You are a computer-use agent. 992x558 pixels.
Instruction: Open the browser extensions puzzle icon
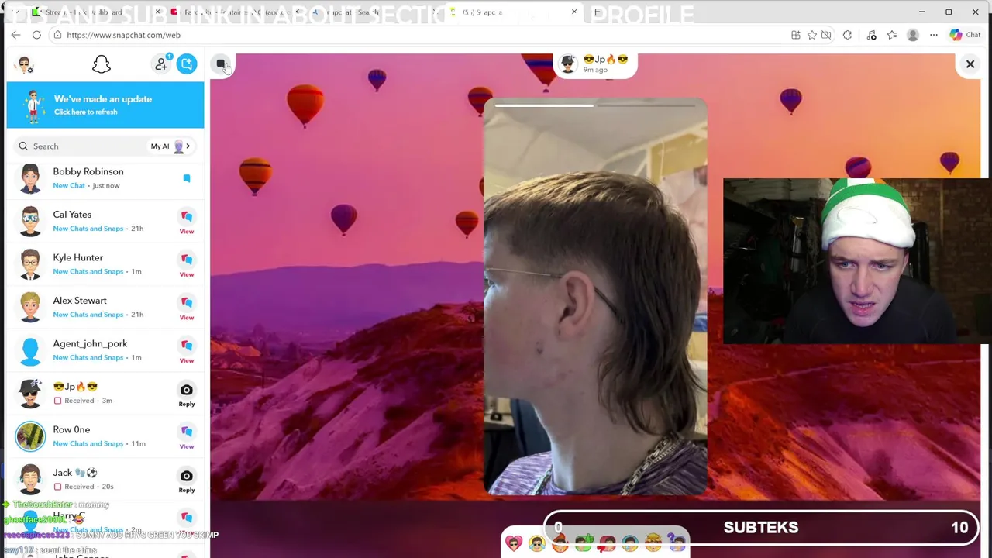(847, 35)
